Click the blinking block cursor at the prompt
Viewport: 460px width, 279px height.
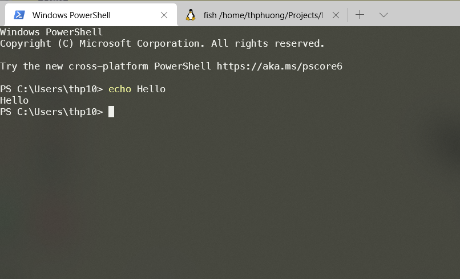coord(111,112)
